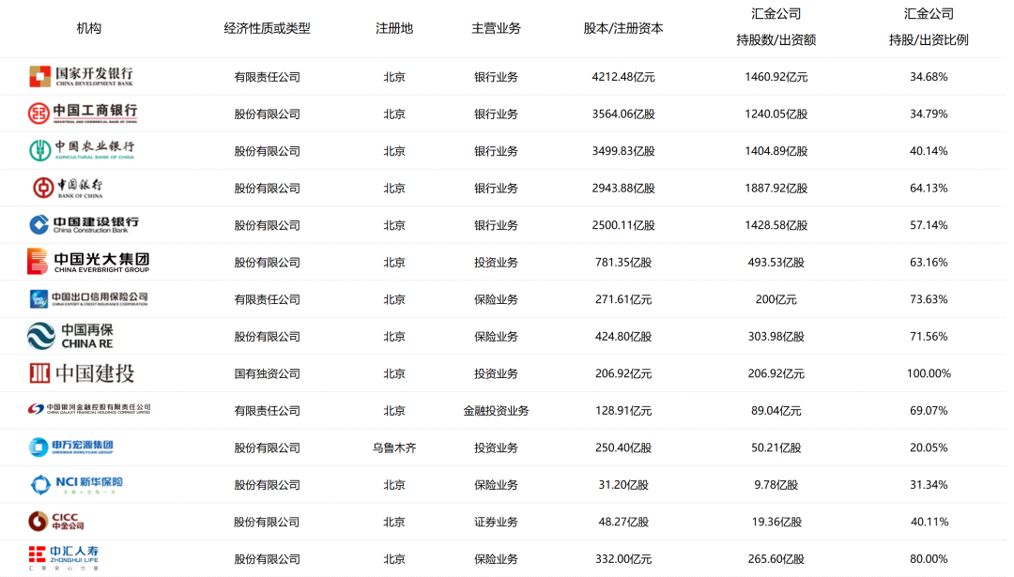The height and width of the screenshot is (577, 1014).
Task: Select the 250.40亿股 cell
Action: pyautogui.click(x=623, y=448)
